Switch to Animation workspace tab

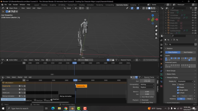[x=90, y=5]
